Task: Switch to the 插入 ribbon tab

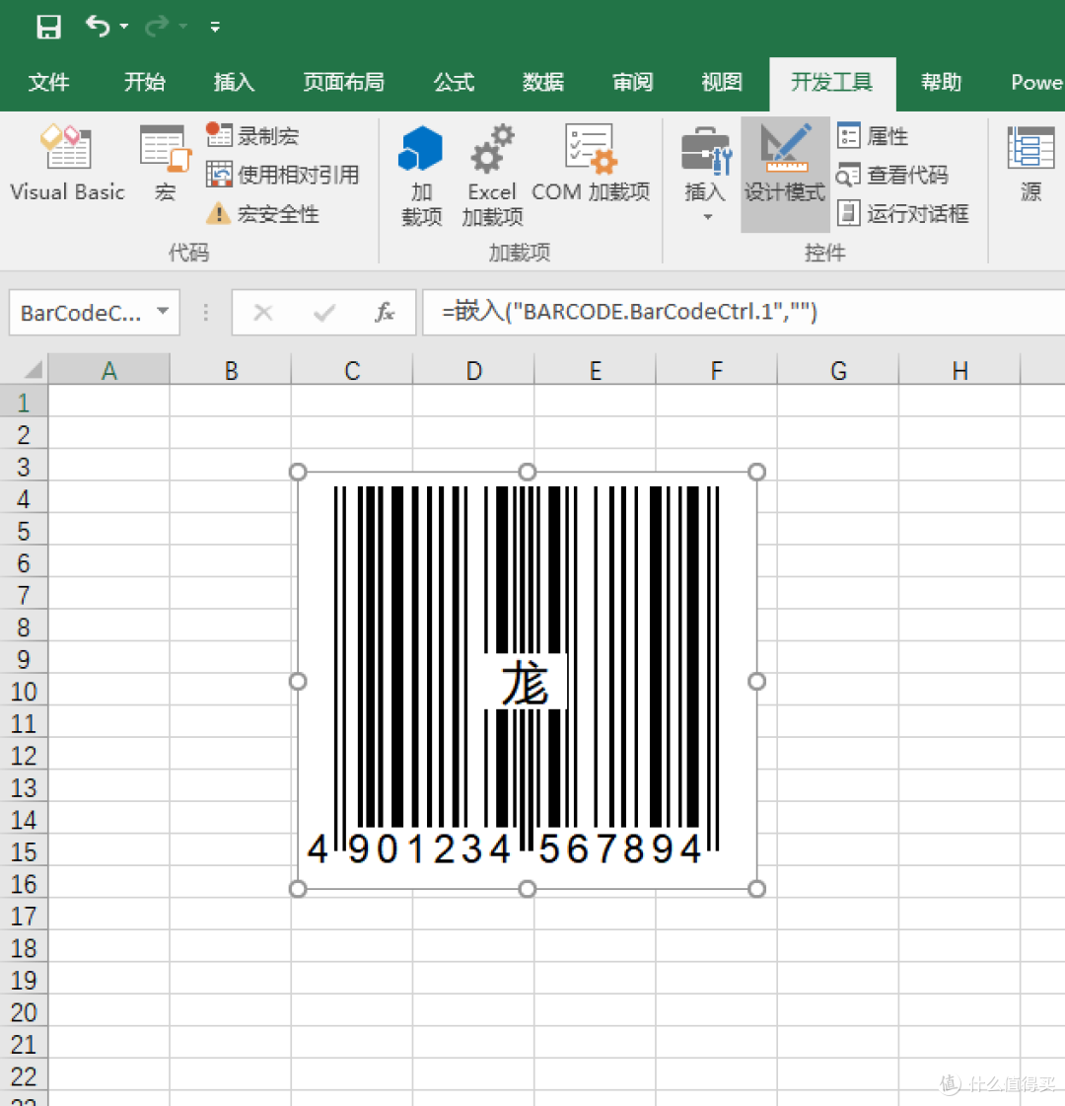Action: [x=234, y=83]
